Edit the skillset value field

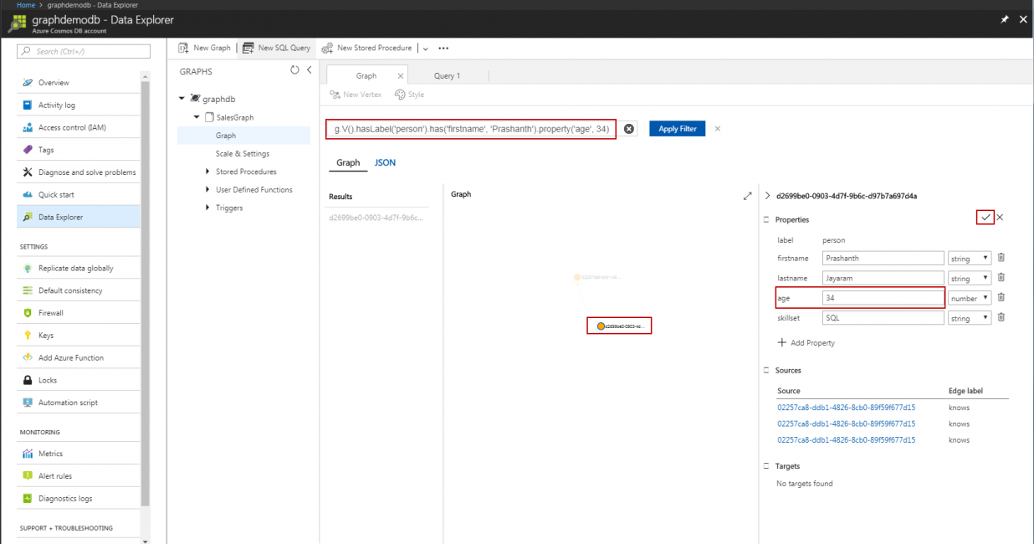pos(883,318)
